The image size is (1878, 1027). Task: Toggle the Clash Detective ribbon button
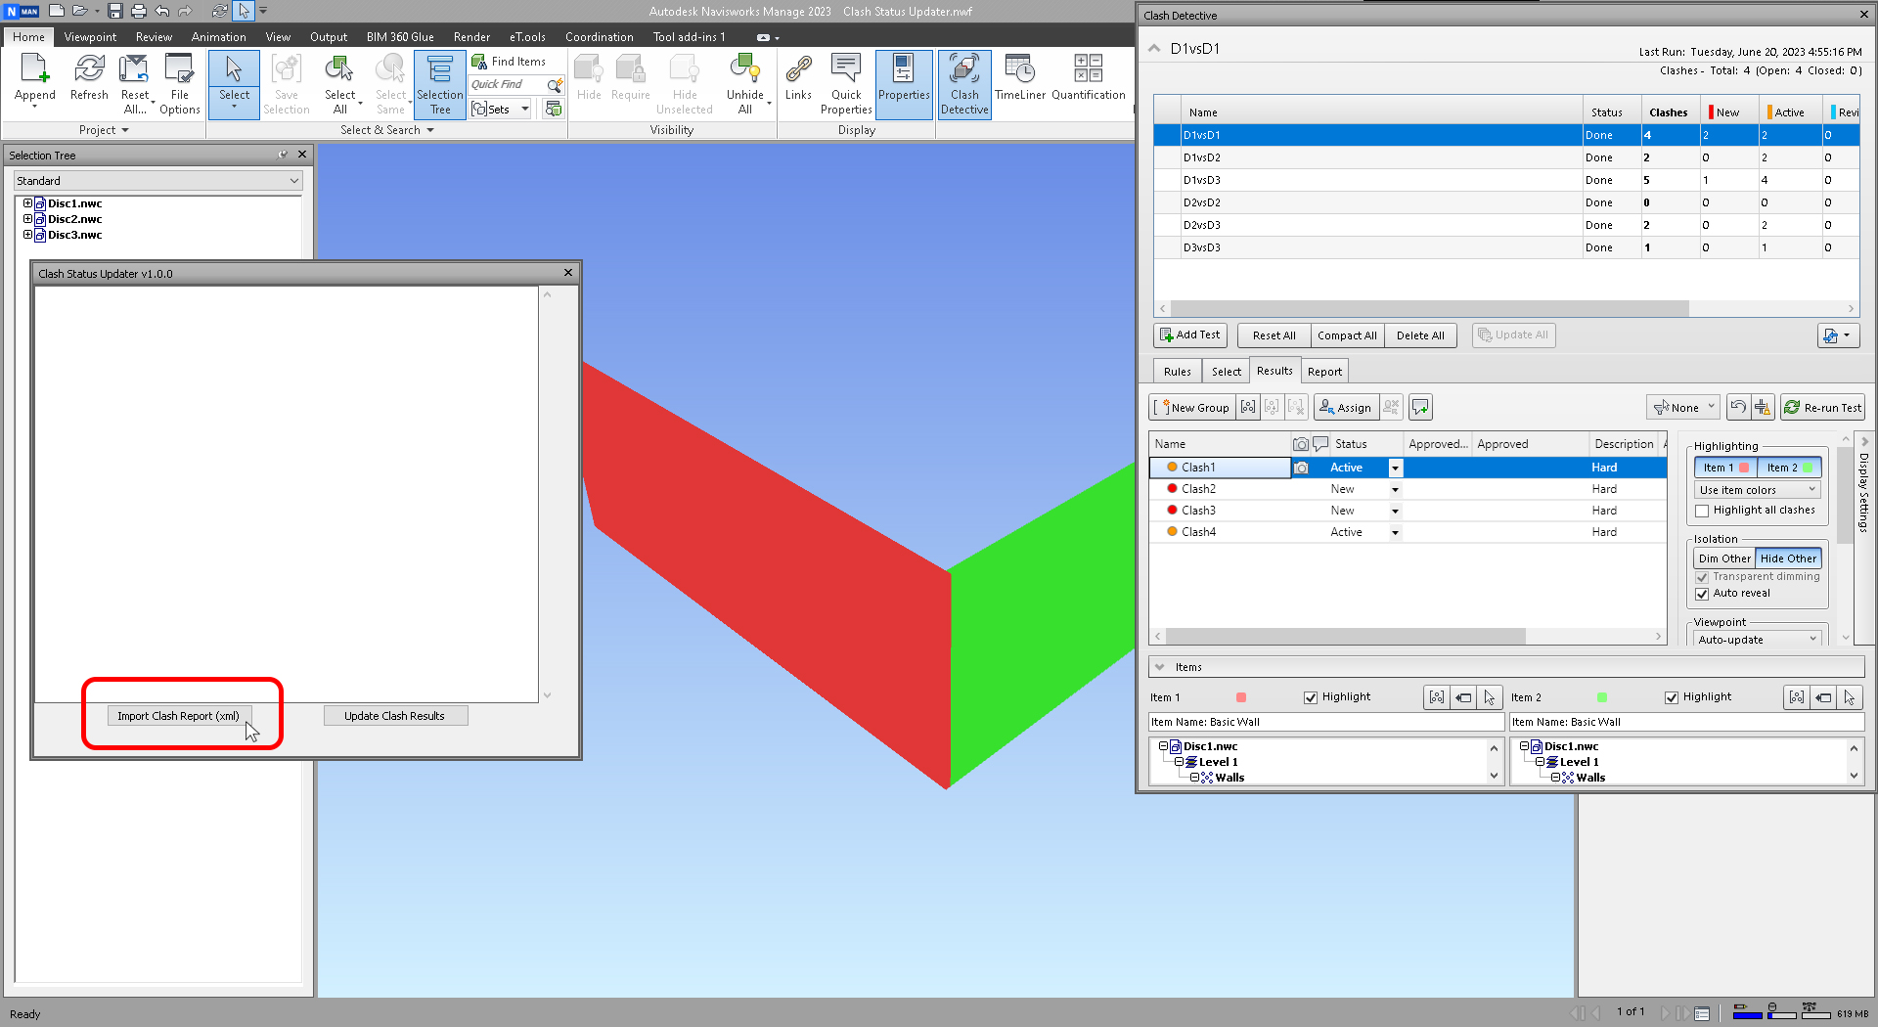pos(964,84)
